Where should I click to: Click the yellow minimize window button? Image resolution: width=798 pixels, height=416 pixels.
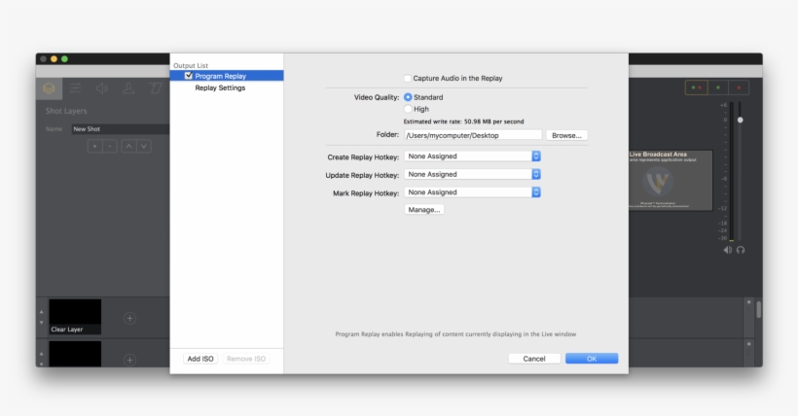54,59
